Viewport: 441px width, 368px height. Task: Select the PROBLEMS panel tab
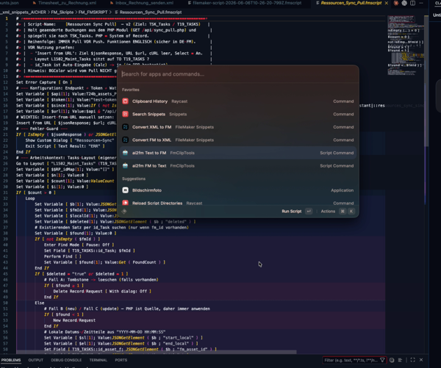[x=11, y=360]
